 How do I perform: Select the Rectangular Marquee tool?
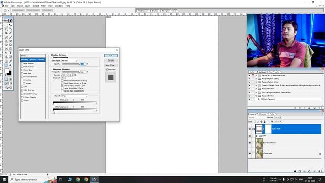[x=6, y=25]
